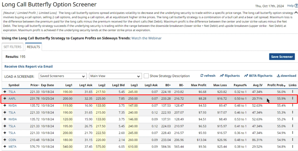Click the Save Screener button
Image resolution: width=298 pixels, height=151 pixels.
(282, 57)
